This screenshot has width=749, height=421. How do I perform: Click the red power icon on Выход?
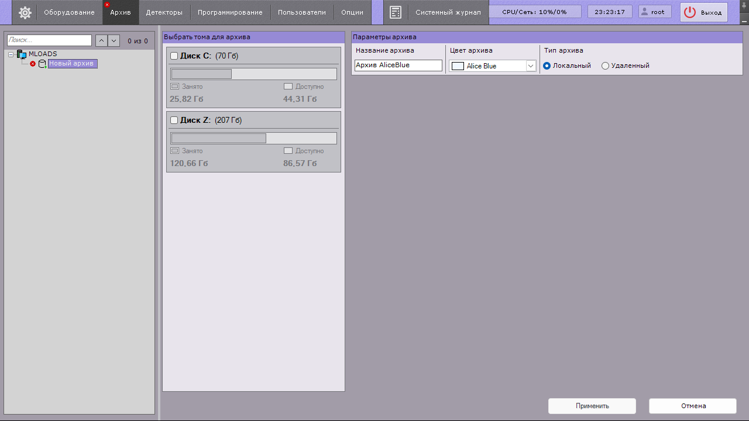tap(690, 12)
